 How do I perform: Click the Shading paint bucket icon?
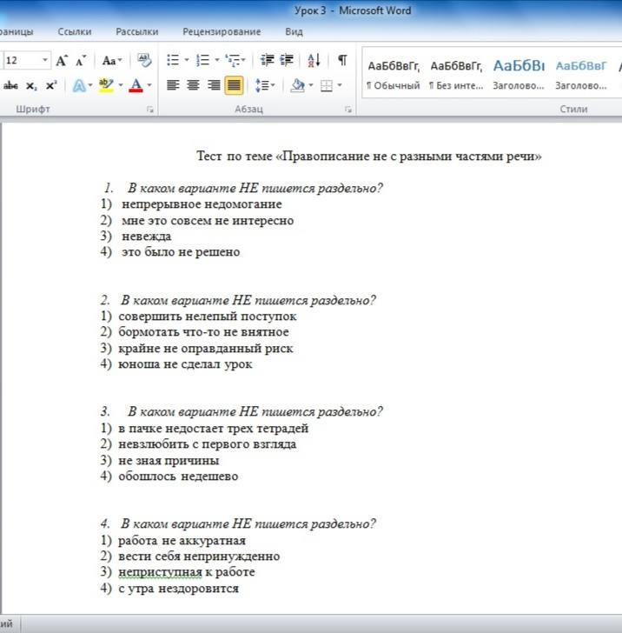298,85
